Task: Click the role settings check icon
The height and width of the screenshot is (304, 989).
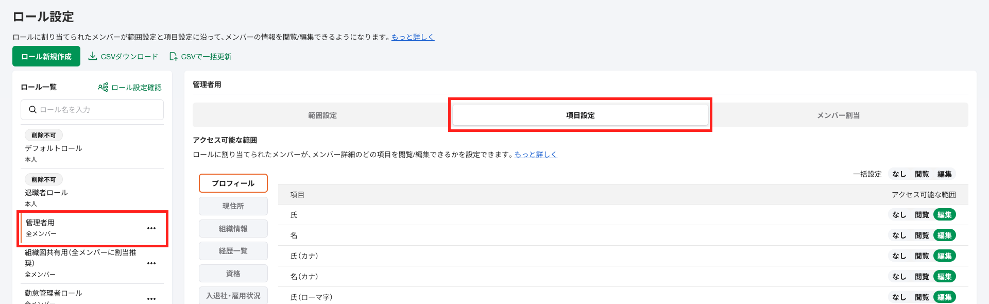Action: [x=103, y=87]
